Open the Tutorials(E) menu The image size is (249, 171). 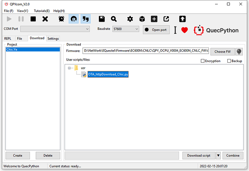(x=42, y=11)
